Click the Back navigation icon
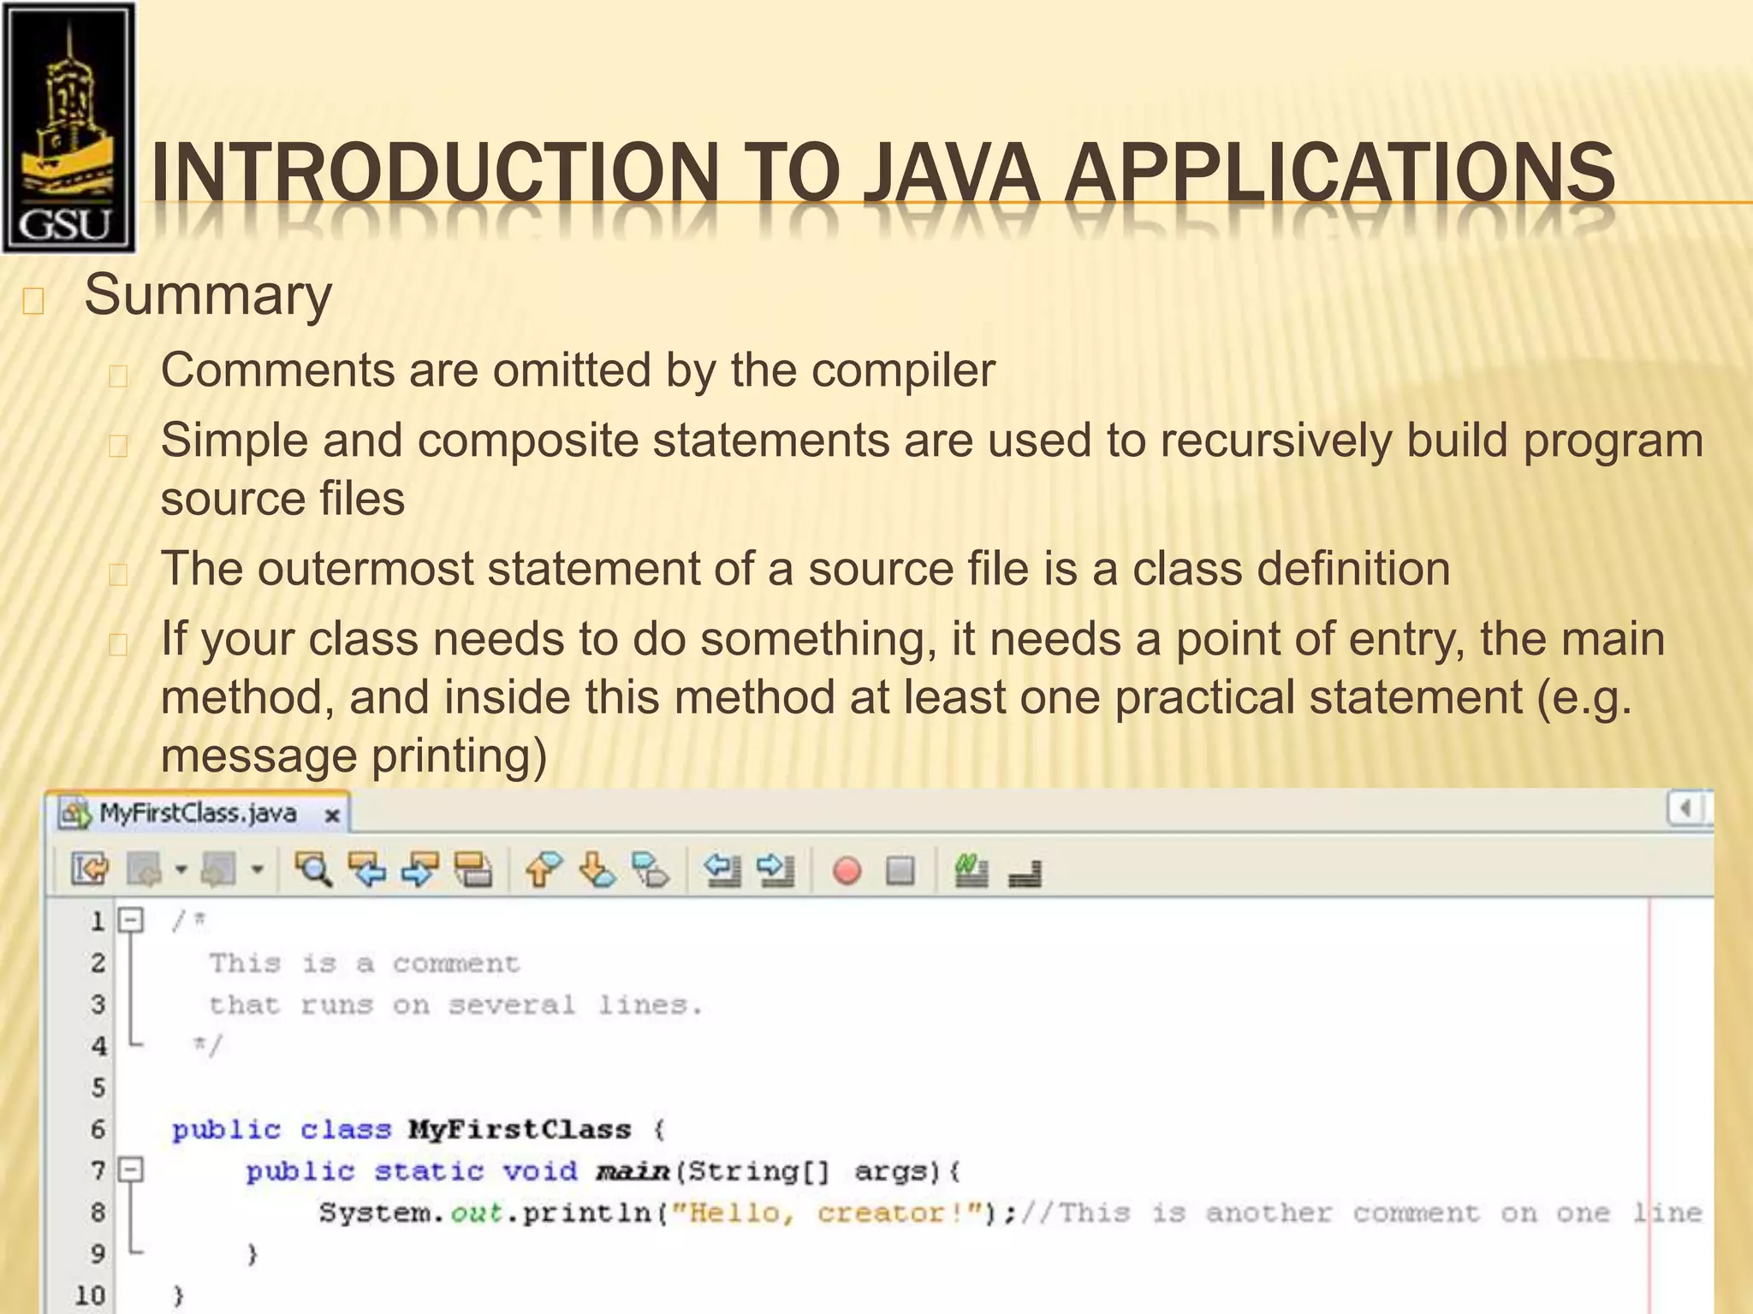The image size is (1753, 1314). click(x=145, y=870)
